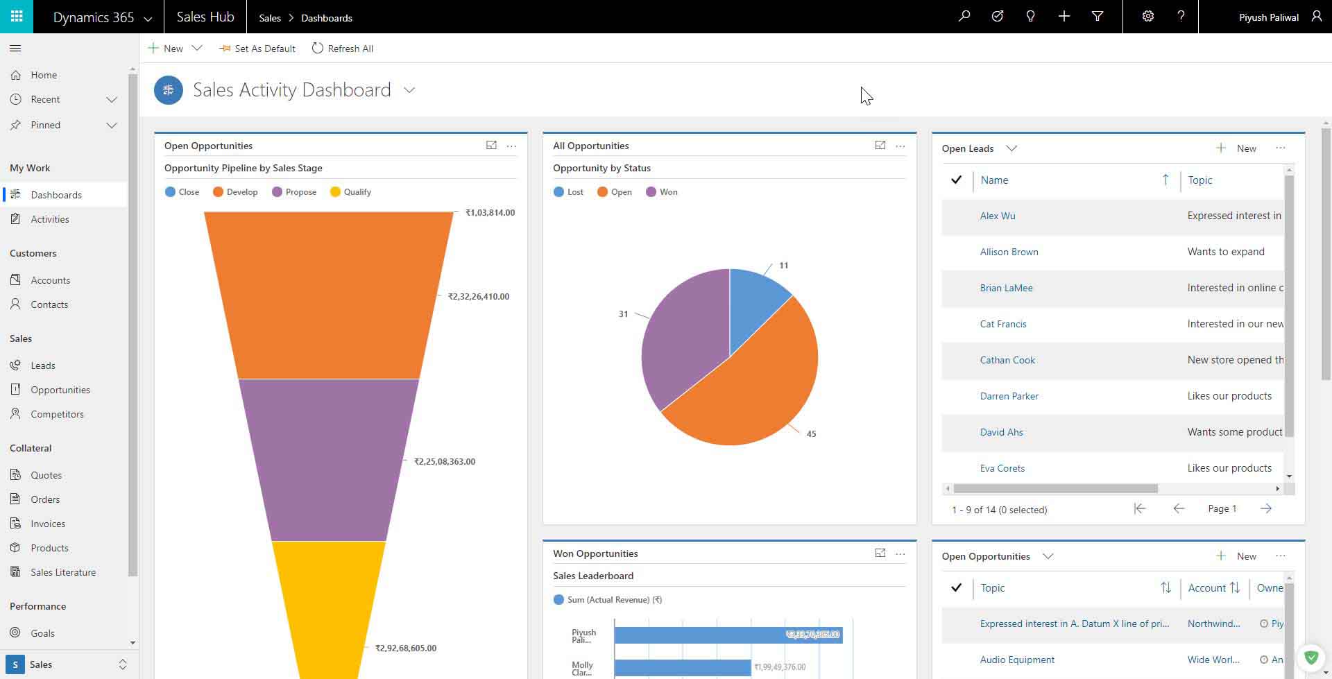The height and width of the screenshot is (679, 1332).
Task: Click the quick create plus icon in top bar
Action: click(x=1064, y=16)
